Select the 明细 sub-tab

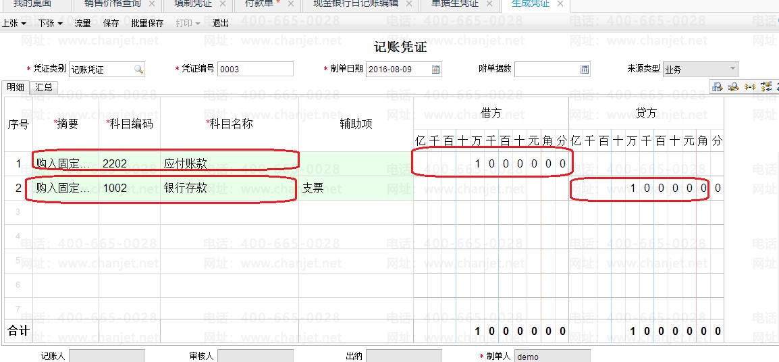click(x=16, y=87)
